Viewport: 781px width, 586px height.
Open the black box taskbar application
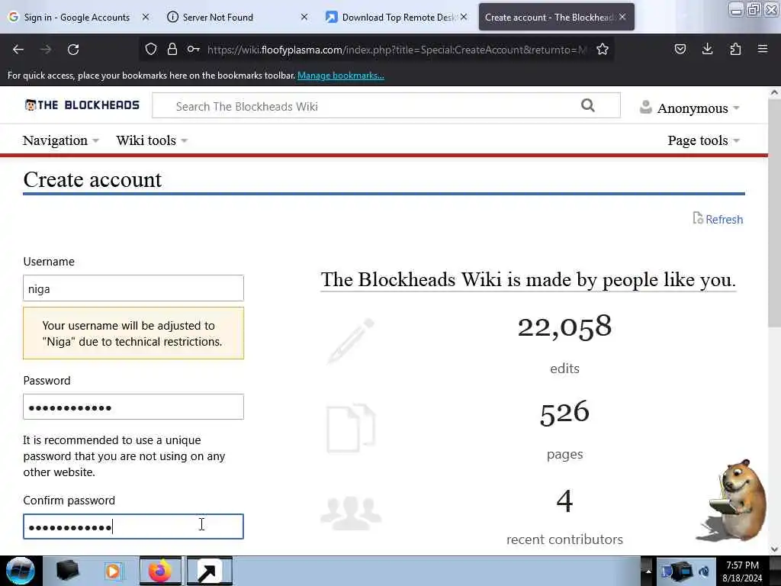[x=67, y=571]
